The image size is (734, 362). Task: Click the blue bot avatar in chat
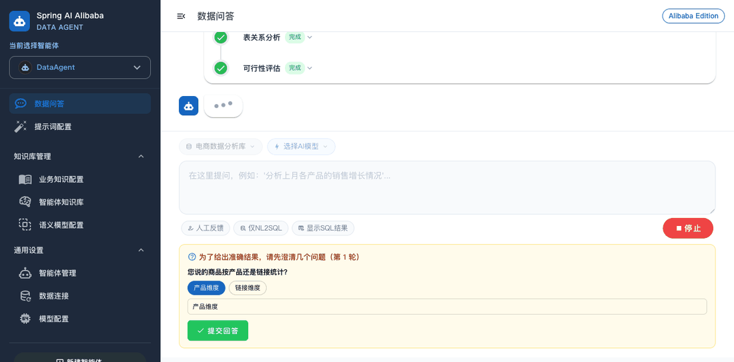click(x=189, y=106)
